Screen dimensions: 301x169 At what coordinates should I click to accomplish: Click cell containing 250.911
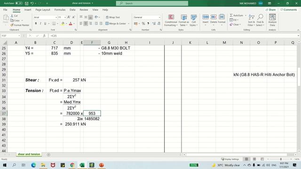pyautogui.click(x=72, y=124)
